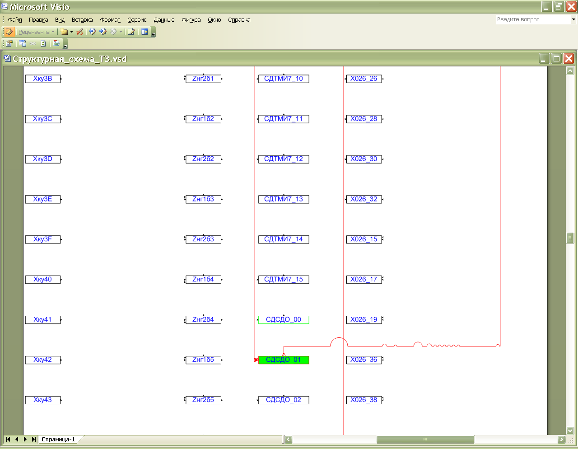Select the Ink tool icon
This screenshot has height=449, width=578.
[79, 32]
